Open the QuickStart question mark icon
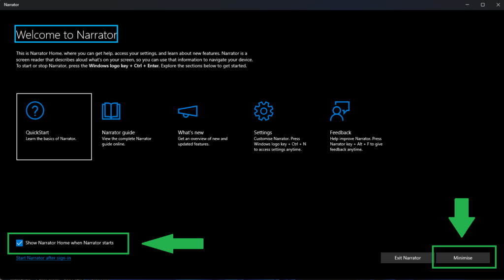This screenshot has width=504, height=280. pyautogui.click(x=35, y=111)
